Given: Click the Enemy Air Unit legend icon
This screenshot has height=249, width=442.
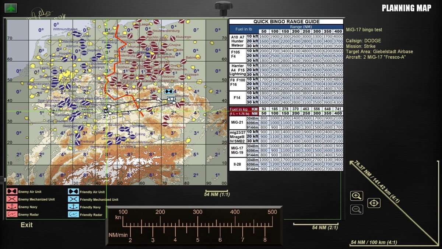Looking at the screenshot, I should (12, 192).
